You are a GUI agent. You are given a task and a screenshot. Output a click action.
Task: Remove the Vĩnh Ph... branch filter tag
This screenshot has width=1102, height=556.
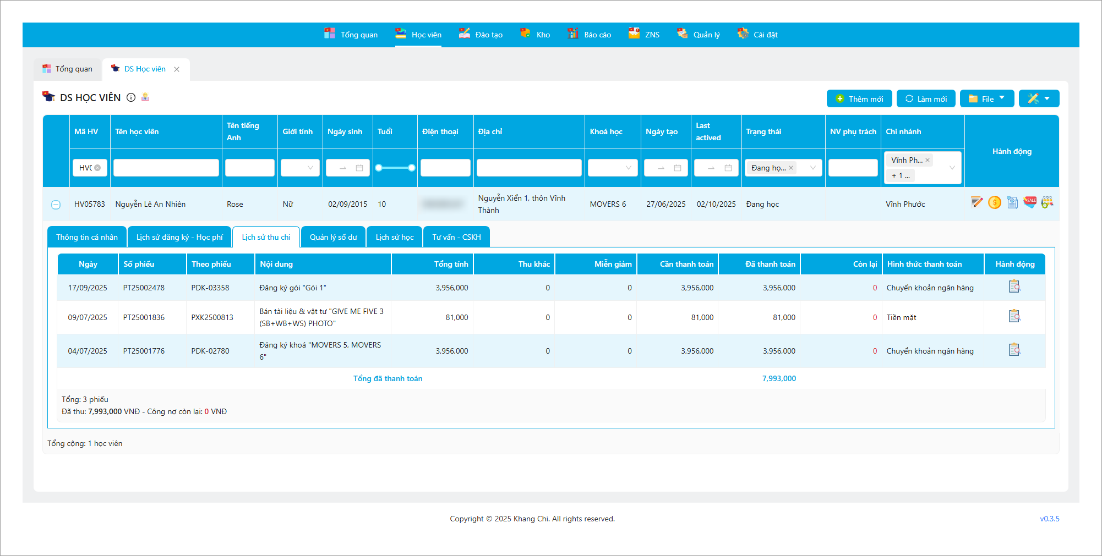point(928,160)
